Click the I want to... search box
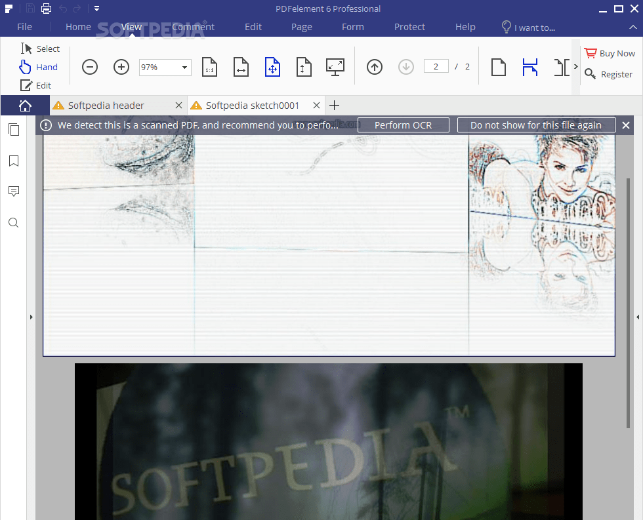This screenshot has width=643, height=520. coord(529,28)
